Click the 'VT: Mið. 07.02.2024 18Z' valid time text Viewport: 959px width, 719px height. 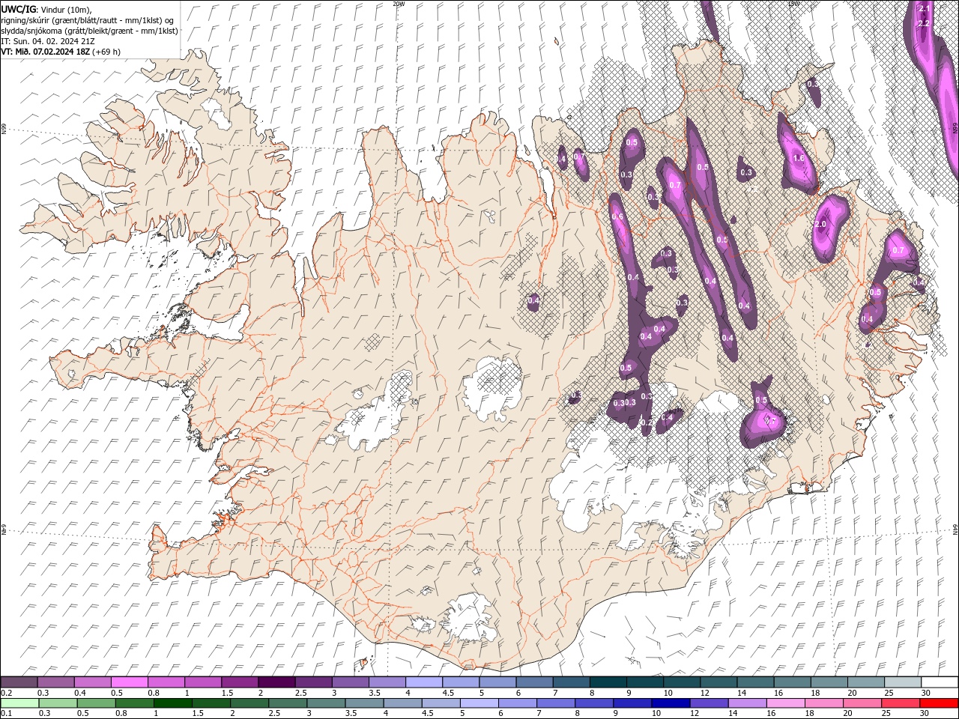point(45,52)
